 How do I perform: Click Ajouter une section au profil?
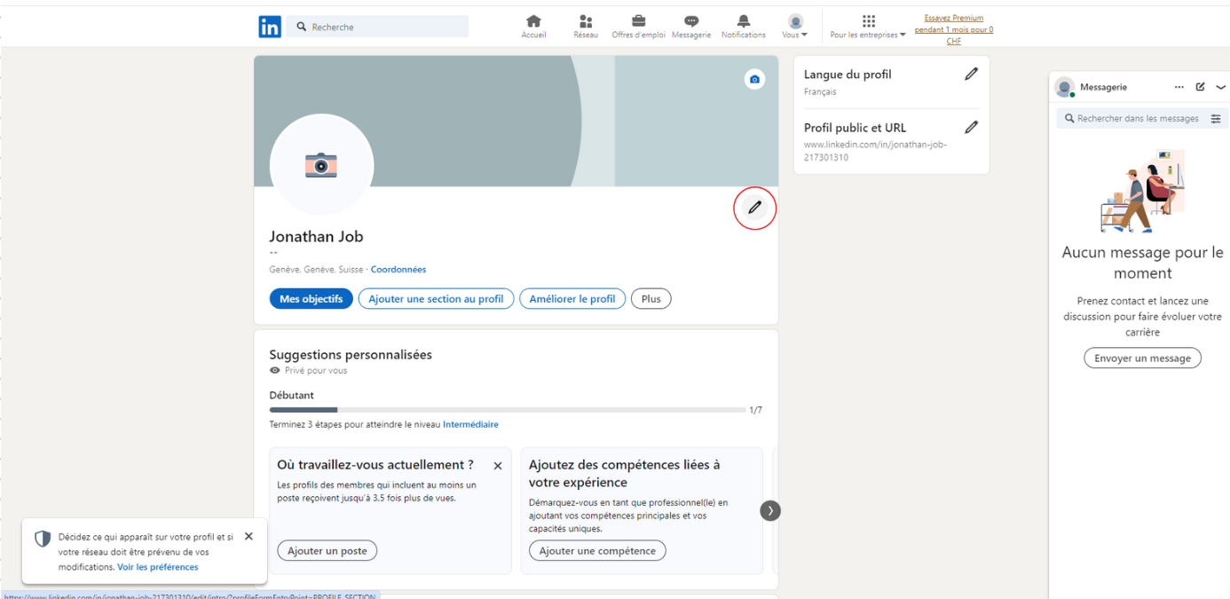click(436, 299)
